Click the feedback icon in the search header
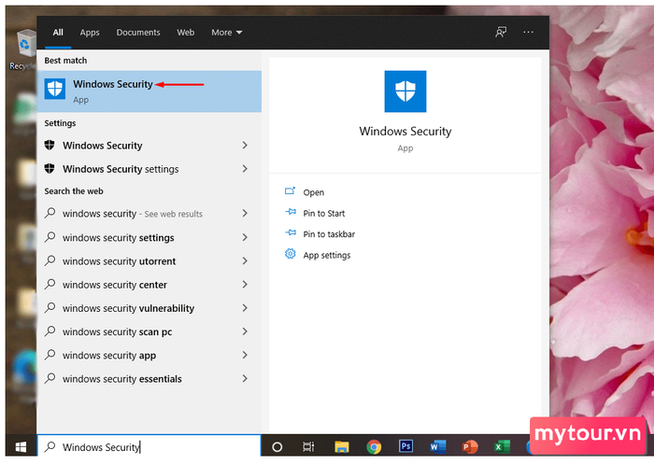Viewport: 654px width, 464px height. [501, 32]
